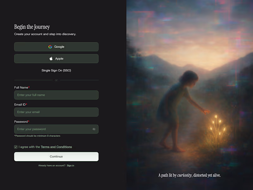This screenshot has width=253, height=190.
Task: Click the Full Name field label
Action: pyautogui.click(x=22, y=87)
